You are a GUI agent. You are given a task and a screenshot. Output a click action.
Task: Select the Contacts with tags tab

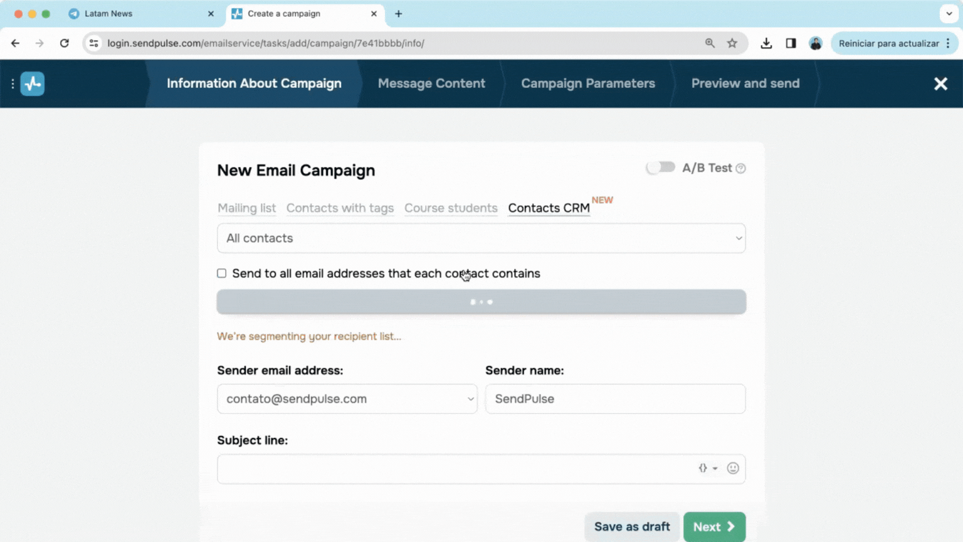click(x=340, y=208)
